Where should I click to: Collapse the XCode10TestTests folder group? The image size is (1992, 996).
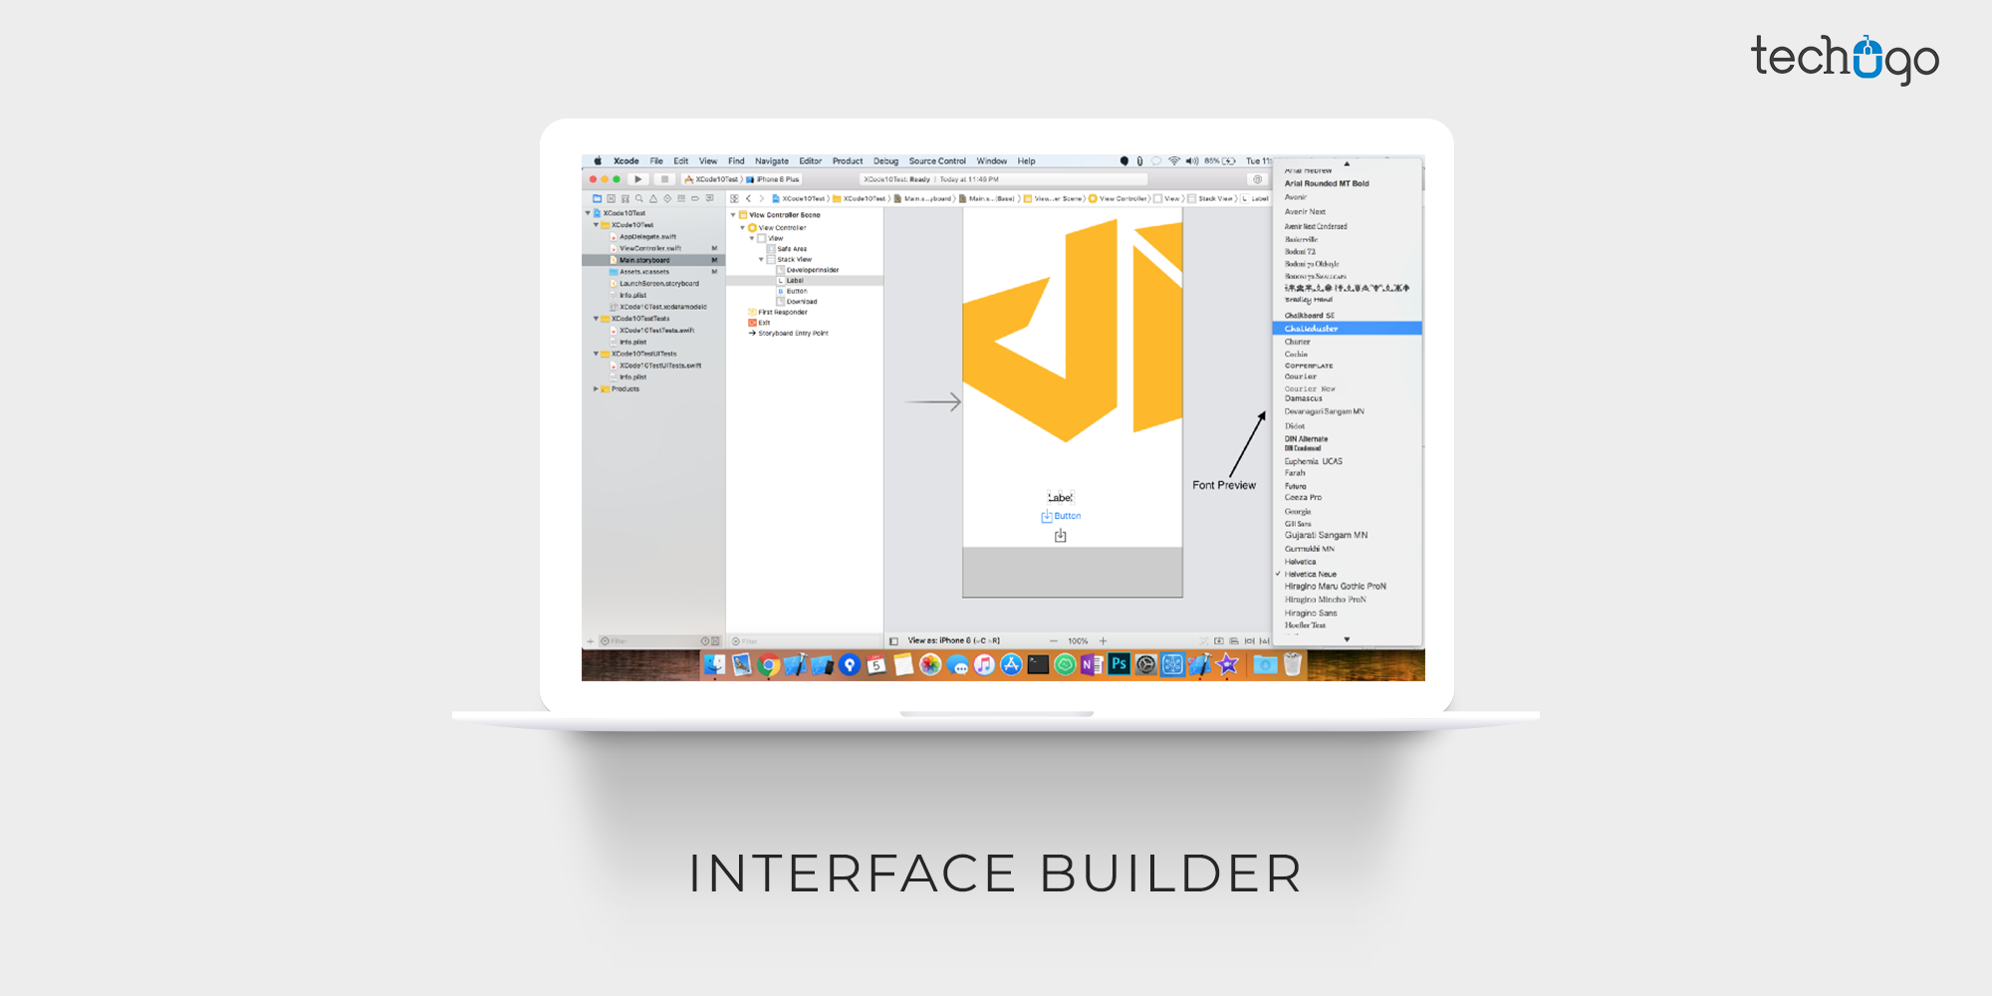596,319
